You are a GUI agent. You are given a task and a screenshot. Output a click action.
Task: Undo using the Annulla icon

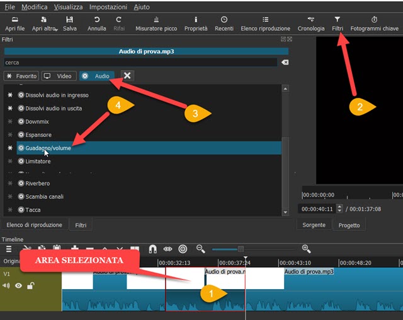[x=97, y=20]
